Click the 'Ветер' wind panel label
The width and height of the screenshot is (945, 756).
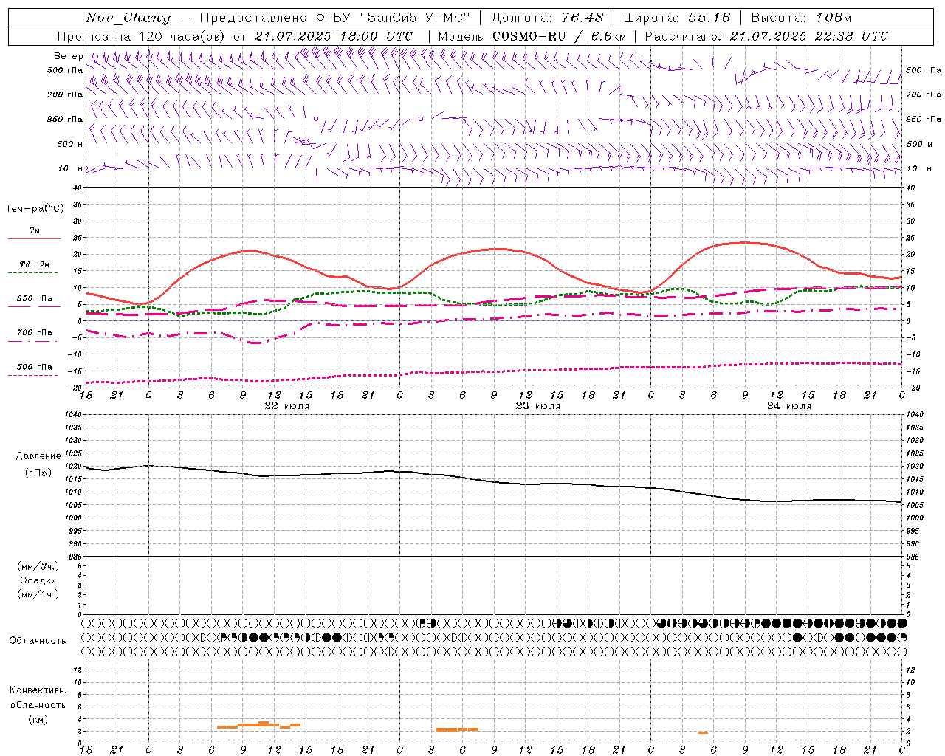(x=68, y=56)
